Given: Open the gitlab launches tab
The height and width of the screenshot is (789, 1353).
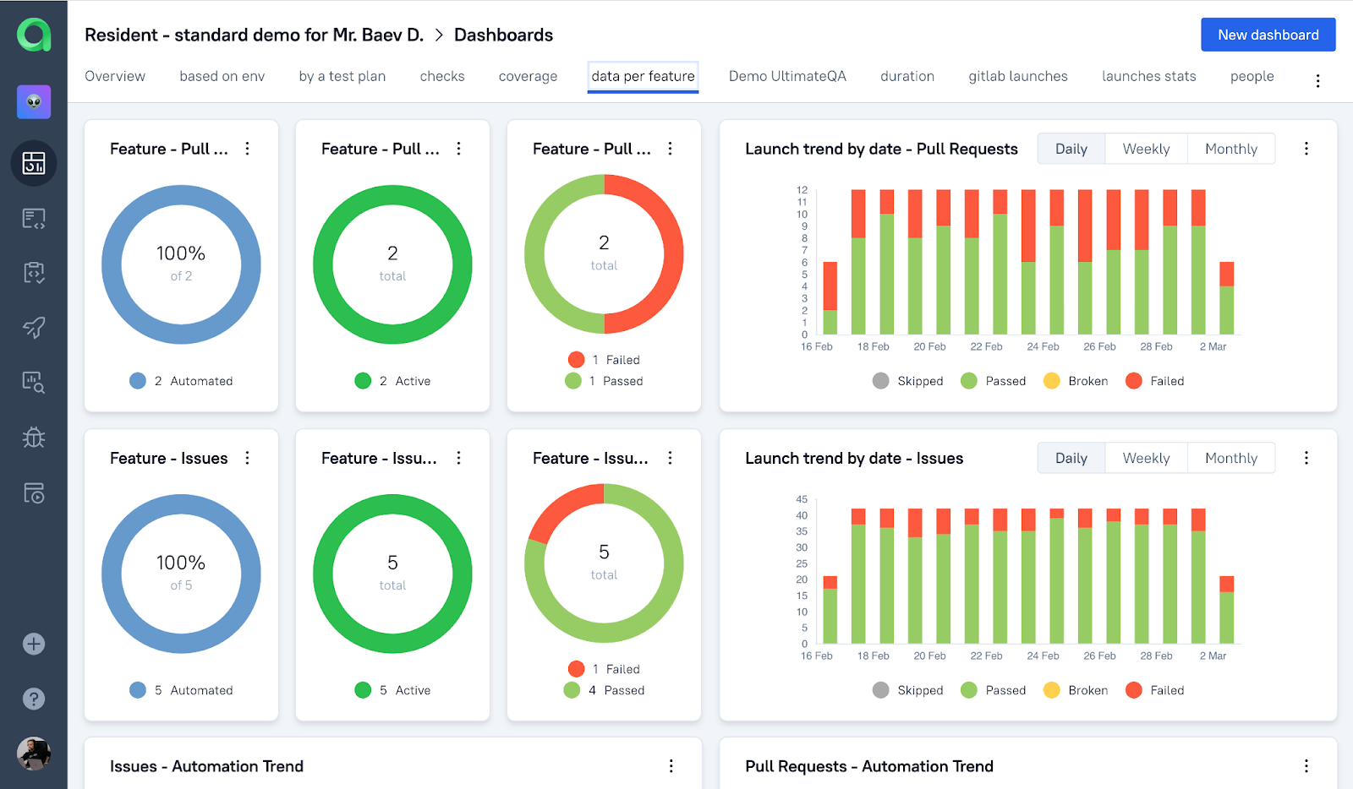Looking at the screenshot, I should (1017, 76).
